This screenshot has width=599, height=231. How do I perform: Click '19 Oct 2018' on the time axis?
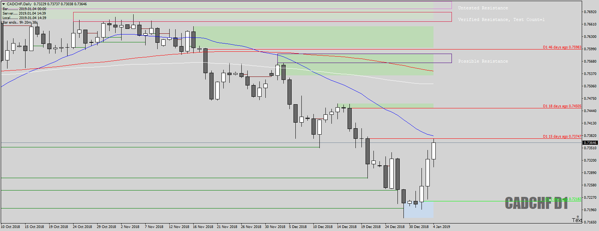(x=59, y=227)
